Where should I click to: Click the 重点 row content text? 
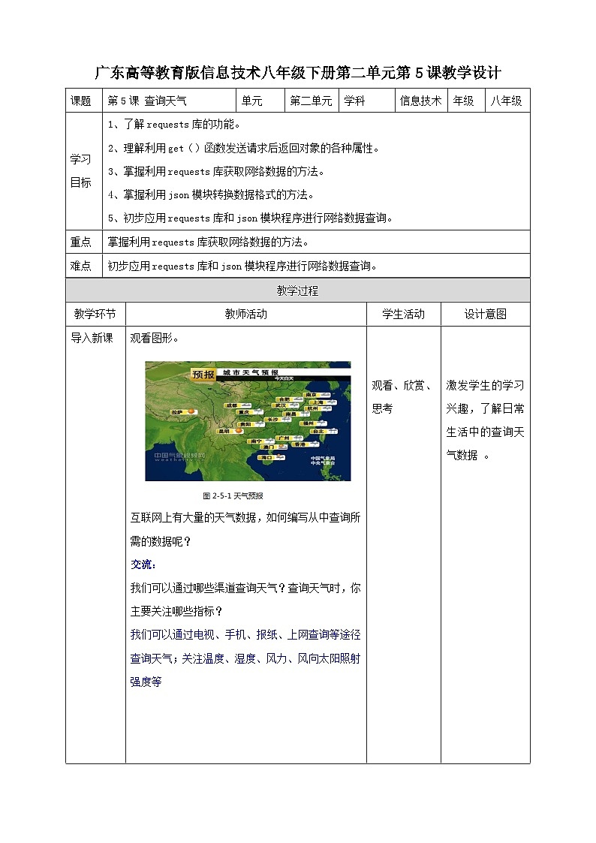pos(208,242)
